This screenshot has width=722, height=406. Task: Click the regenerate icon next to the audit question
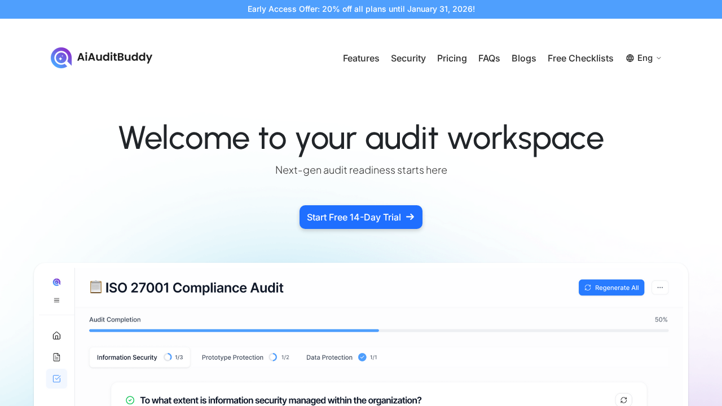[623, 400]
